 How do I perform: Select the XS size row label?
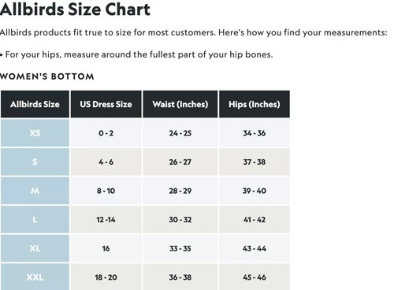tap(35, 133)
